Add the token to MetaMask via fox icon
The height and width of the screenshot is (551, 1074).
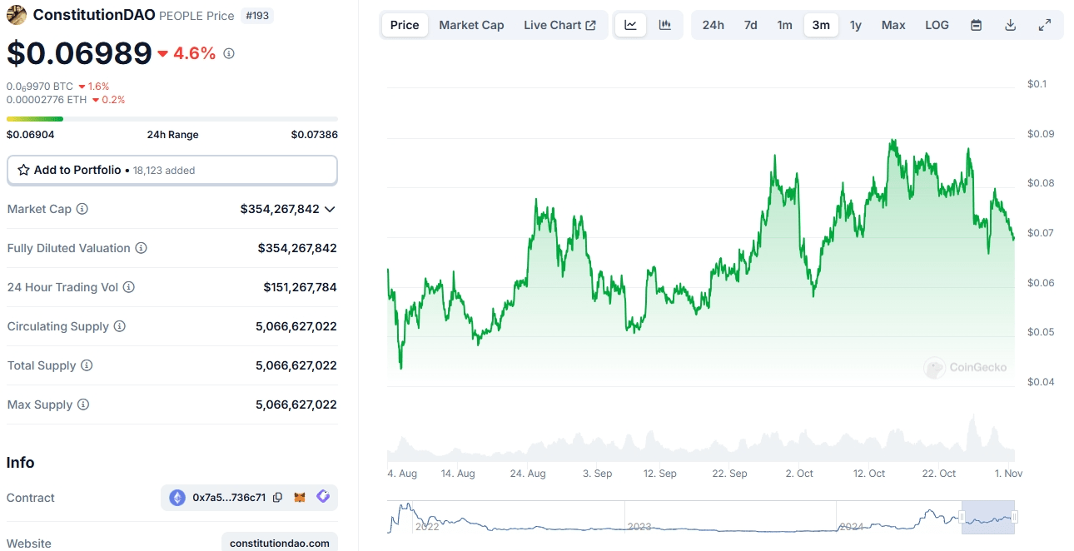pos(300,498)
